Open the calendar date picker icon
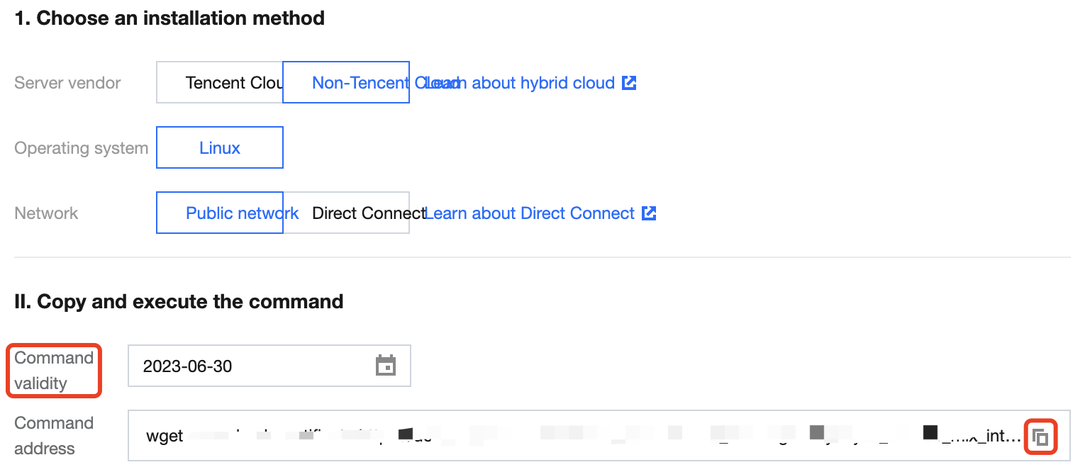1085x472 pixels. (x=385, y=366)
